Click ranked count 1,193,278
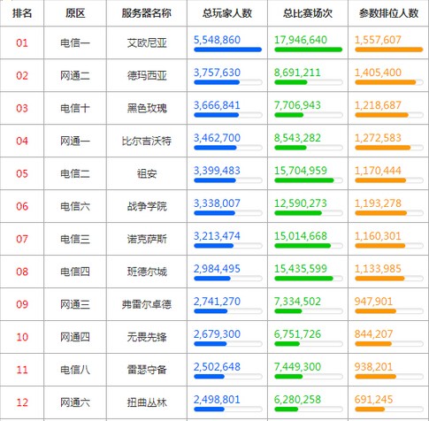 point(378,203)
